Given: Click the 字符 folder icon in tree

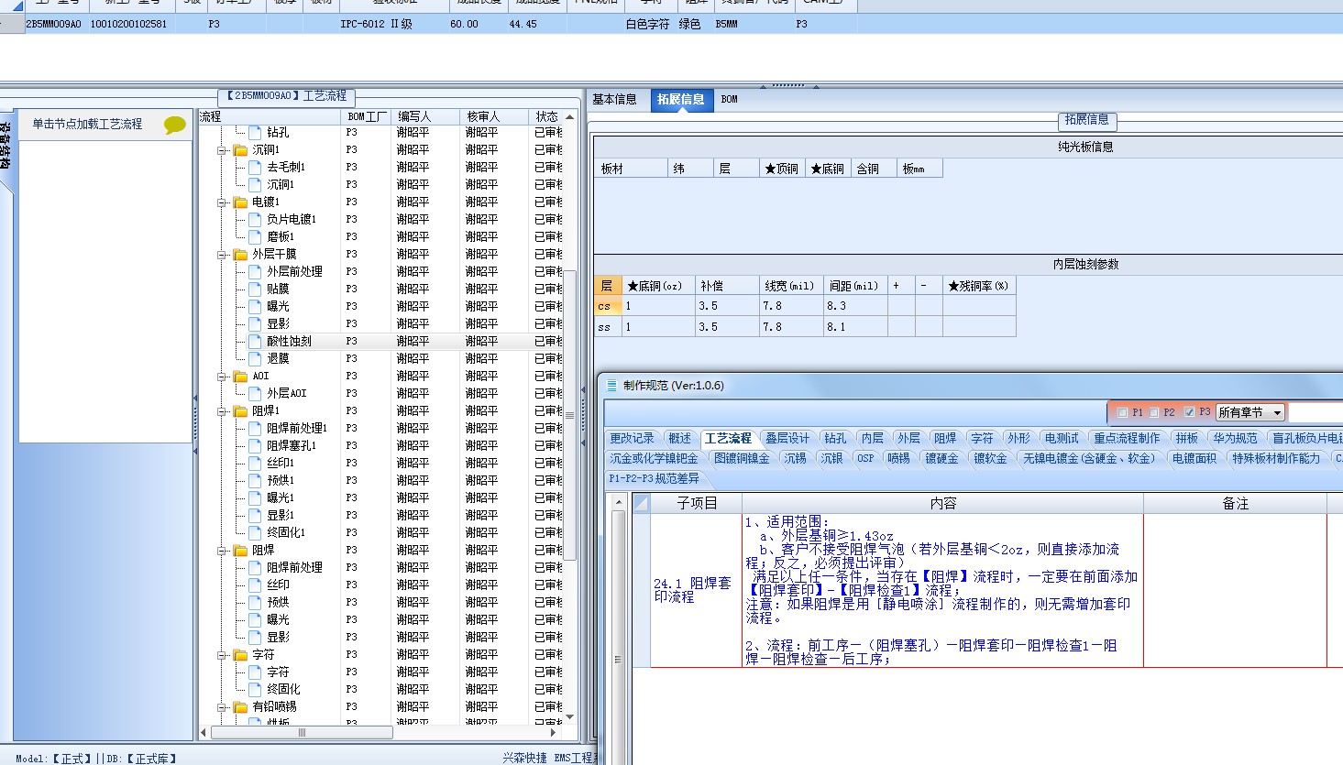Looking at the screenshot, I should click(x=240, y=654).
